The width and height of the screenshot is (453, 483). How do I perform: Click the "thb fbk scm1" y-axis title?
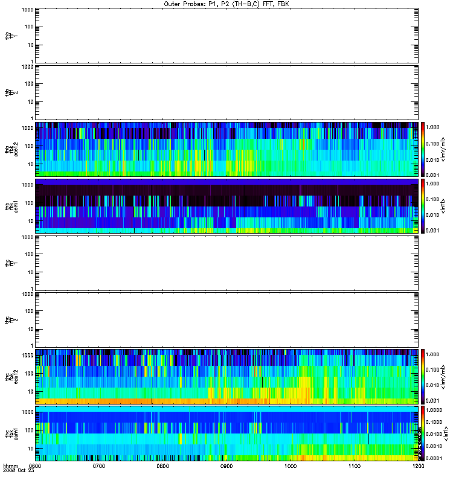point(11,206)
